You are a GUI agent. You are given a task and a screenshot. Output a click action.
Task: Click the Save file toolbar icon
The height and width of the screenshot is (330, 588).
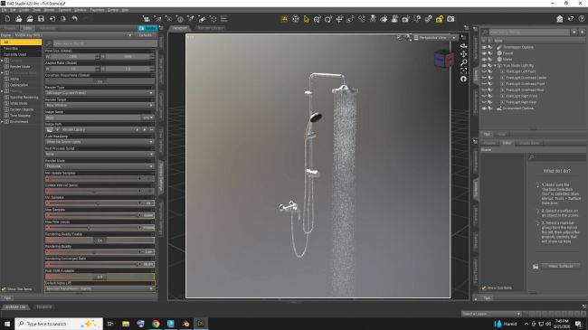(41, 19)
